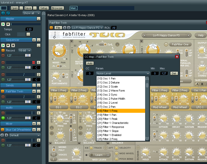The width and height of the screenshot is (207, 164).
Task: Open Blue Cat DPeakMeter editor
Action: (x=34, y=130)
